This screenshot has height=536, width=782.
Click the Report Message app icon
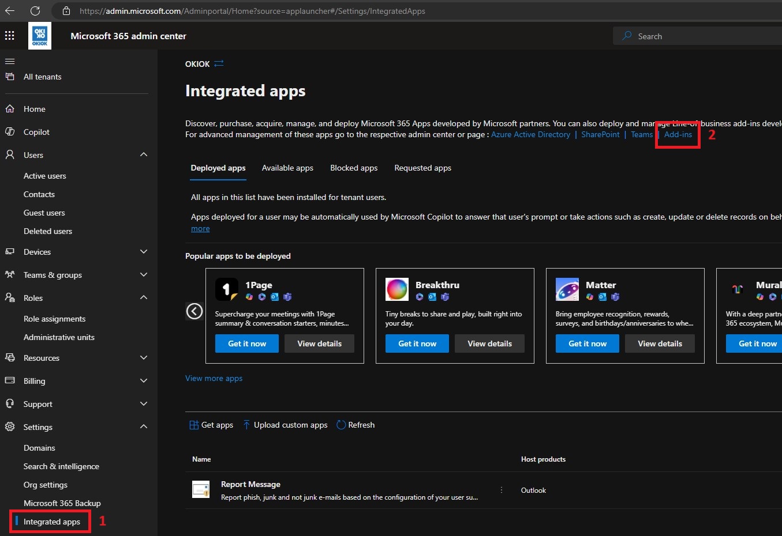(201, 489)
